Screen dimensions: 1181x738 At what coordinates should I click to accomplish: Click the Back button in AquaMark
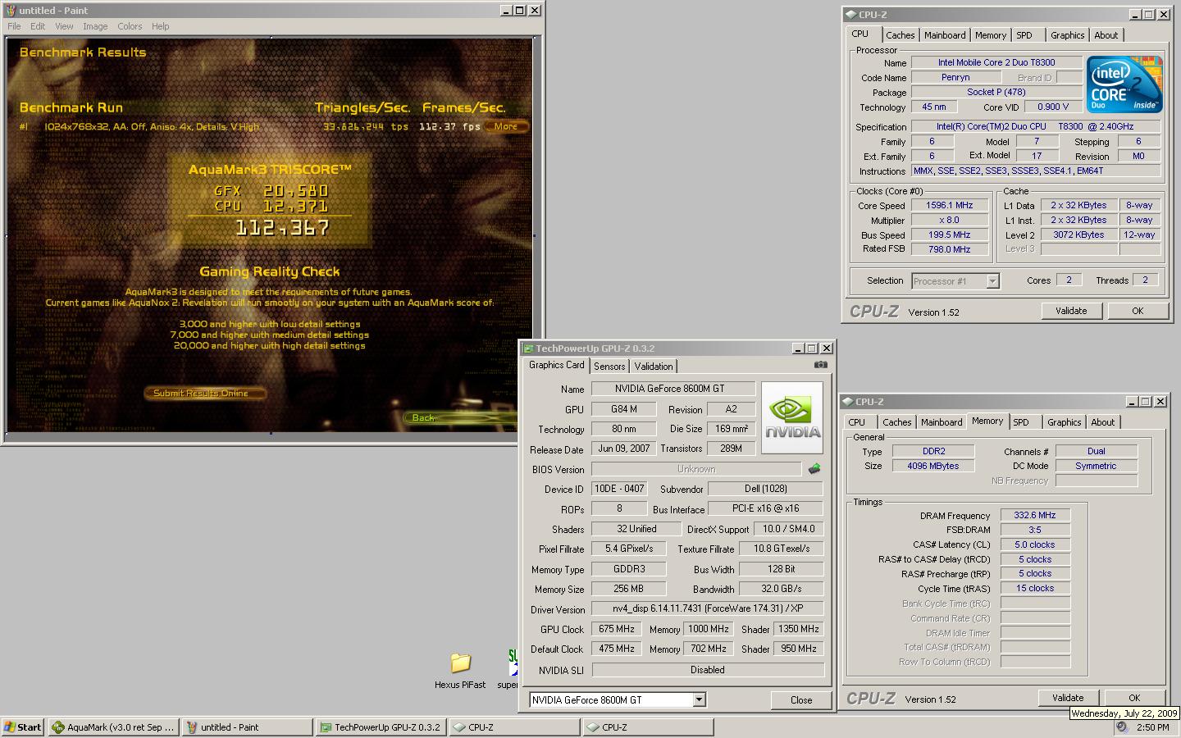[459, 417]
